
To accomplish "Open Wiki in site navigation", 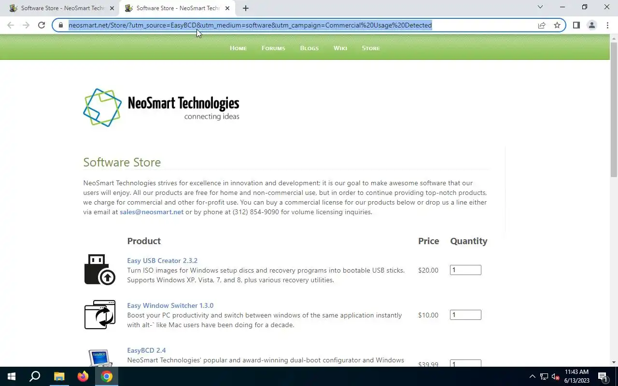I will [340, 48].
